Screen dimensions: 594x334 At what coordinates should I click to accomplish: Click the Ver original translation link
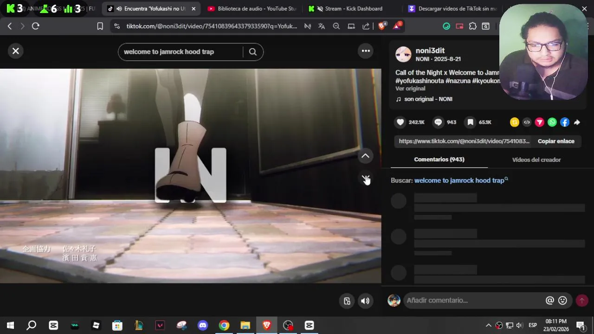point(410,89)
